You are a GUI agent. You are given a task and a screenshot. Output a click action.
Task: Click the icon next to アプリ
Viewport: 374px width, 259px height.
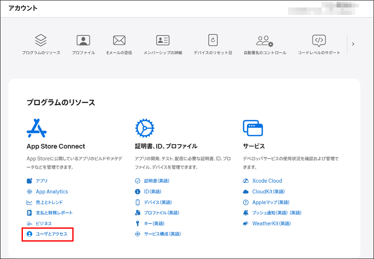30,181
